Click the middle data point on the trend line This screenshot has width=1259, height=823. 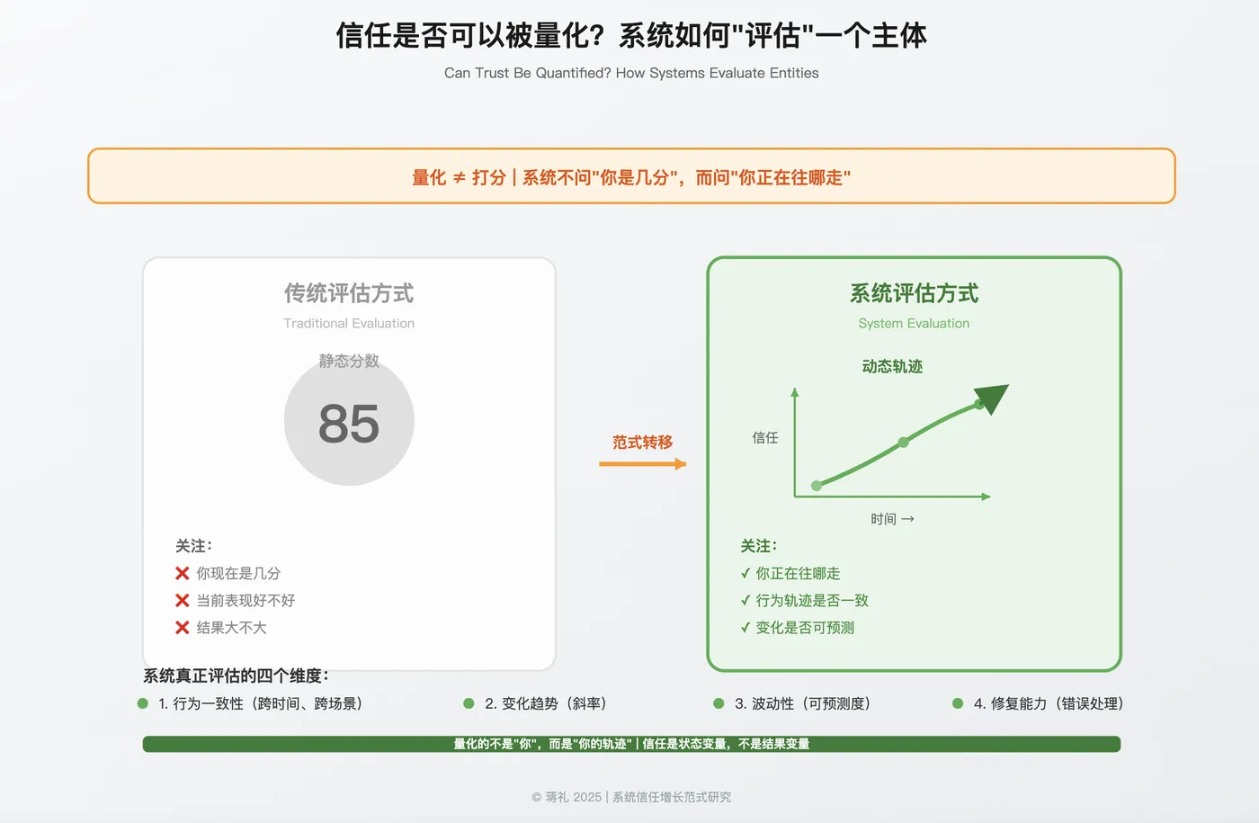point(903,443)
